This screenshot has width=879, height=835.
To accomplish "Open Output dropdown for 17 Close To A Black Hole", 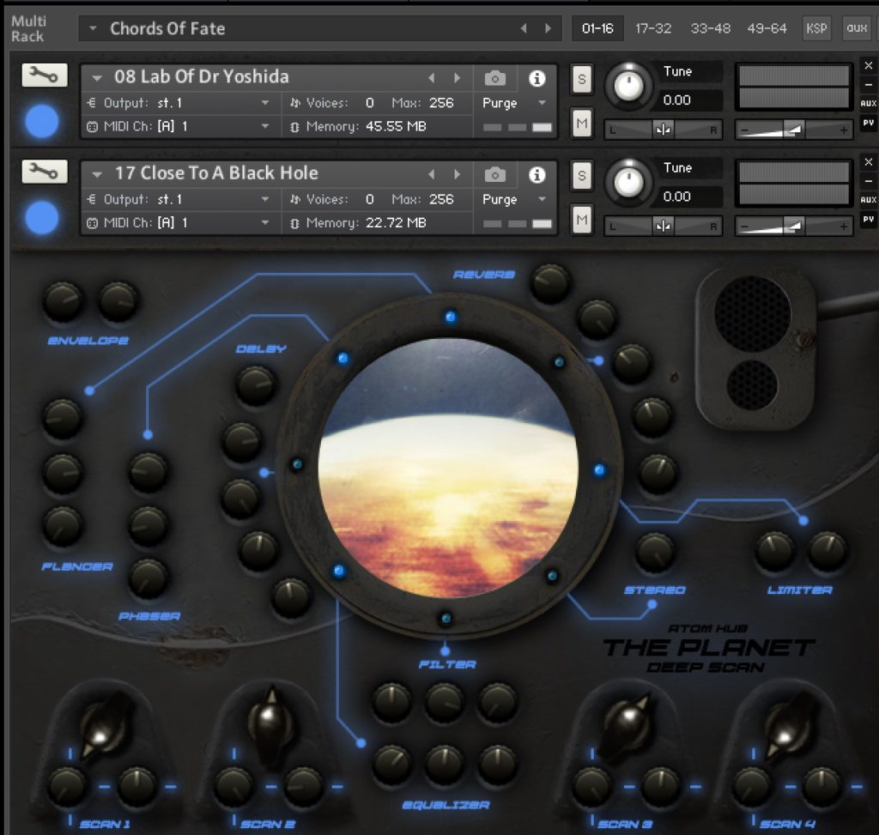I will [265, 199].
